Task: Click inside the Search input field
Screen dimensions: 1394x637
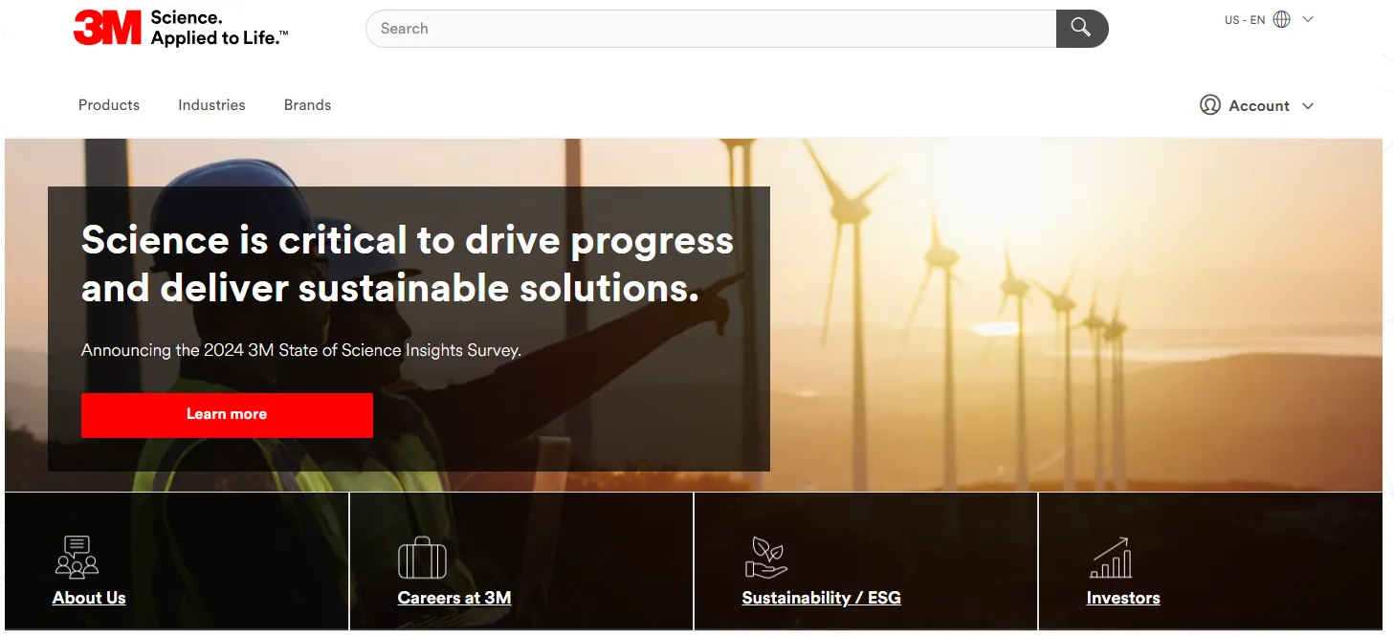Action: coord(711,29)
